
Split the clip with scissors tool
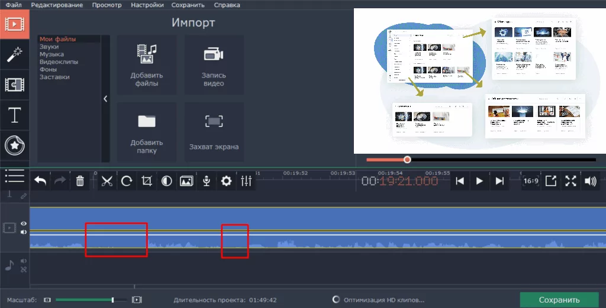pos(107,181)
